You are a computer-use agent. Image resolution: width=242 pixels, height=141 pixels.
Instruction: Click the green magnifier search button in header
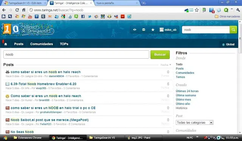point(233,30)
